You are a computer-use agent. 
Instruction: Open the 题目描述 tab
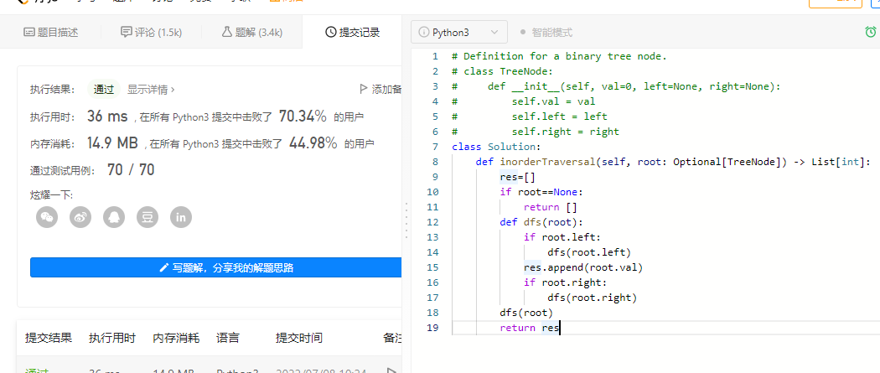pyautogui.click(x=50, y=32)
